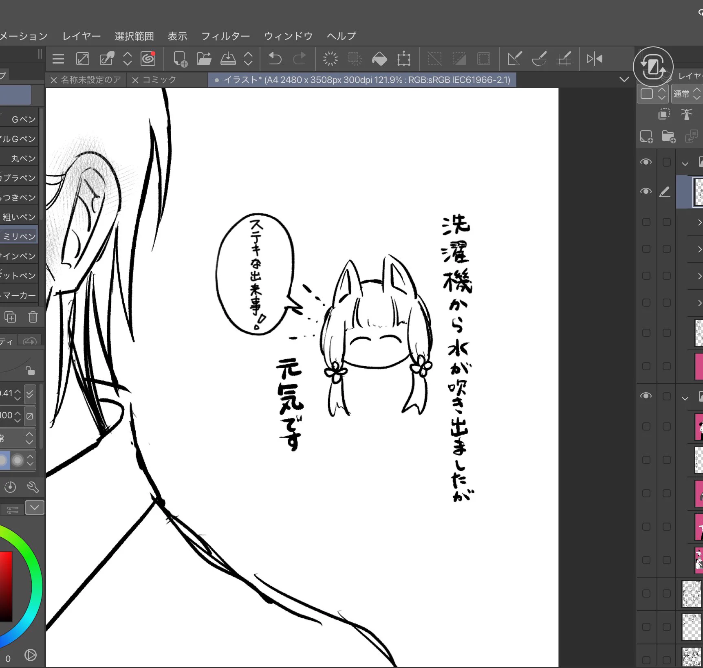Select the ミリペン sub tool
This screenshot has height=668, width=703.
tap(19, 236)
